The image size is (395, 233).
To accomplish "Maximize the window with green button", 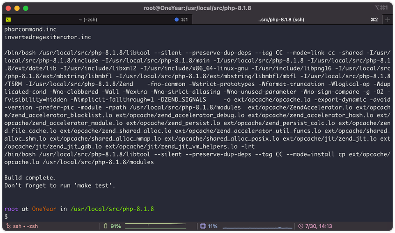I will tap(26, 8).
